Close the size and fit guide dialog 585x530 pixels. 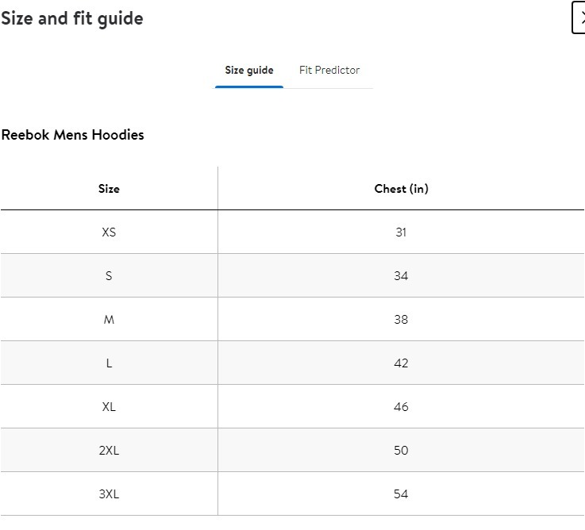pos(579,18)
